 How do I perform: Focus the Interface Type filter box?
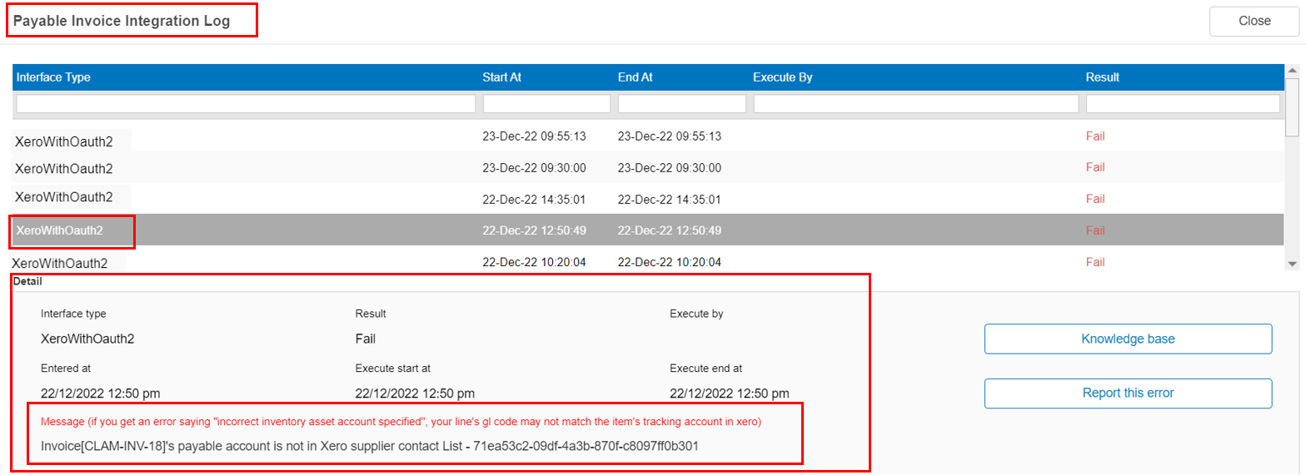click(x=246, y=103)
